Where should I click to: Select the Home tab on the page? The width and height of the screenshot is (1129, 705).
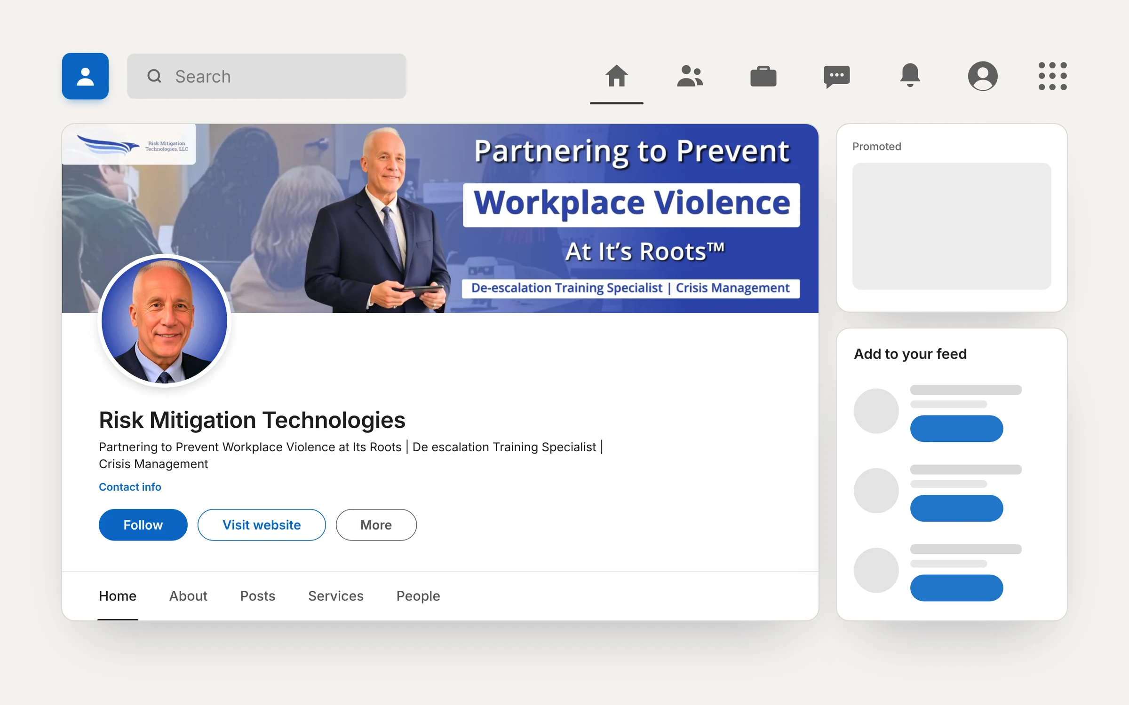[x=118, y=596]
